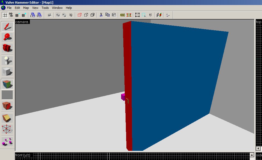
Task: Click the Cut scissors icon
Action: pyautogui.click(x=101, y=15)
